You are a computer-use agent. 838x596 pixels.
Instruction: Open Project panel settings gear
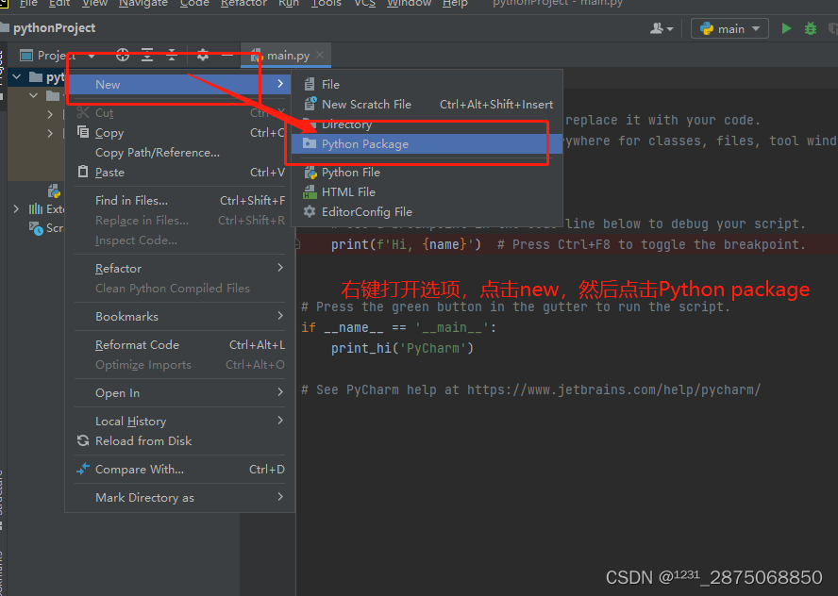[203, 55]
